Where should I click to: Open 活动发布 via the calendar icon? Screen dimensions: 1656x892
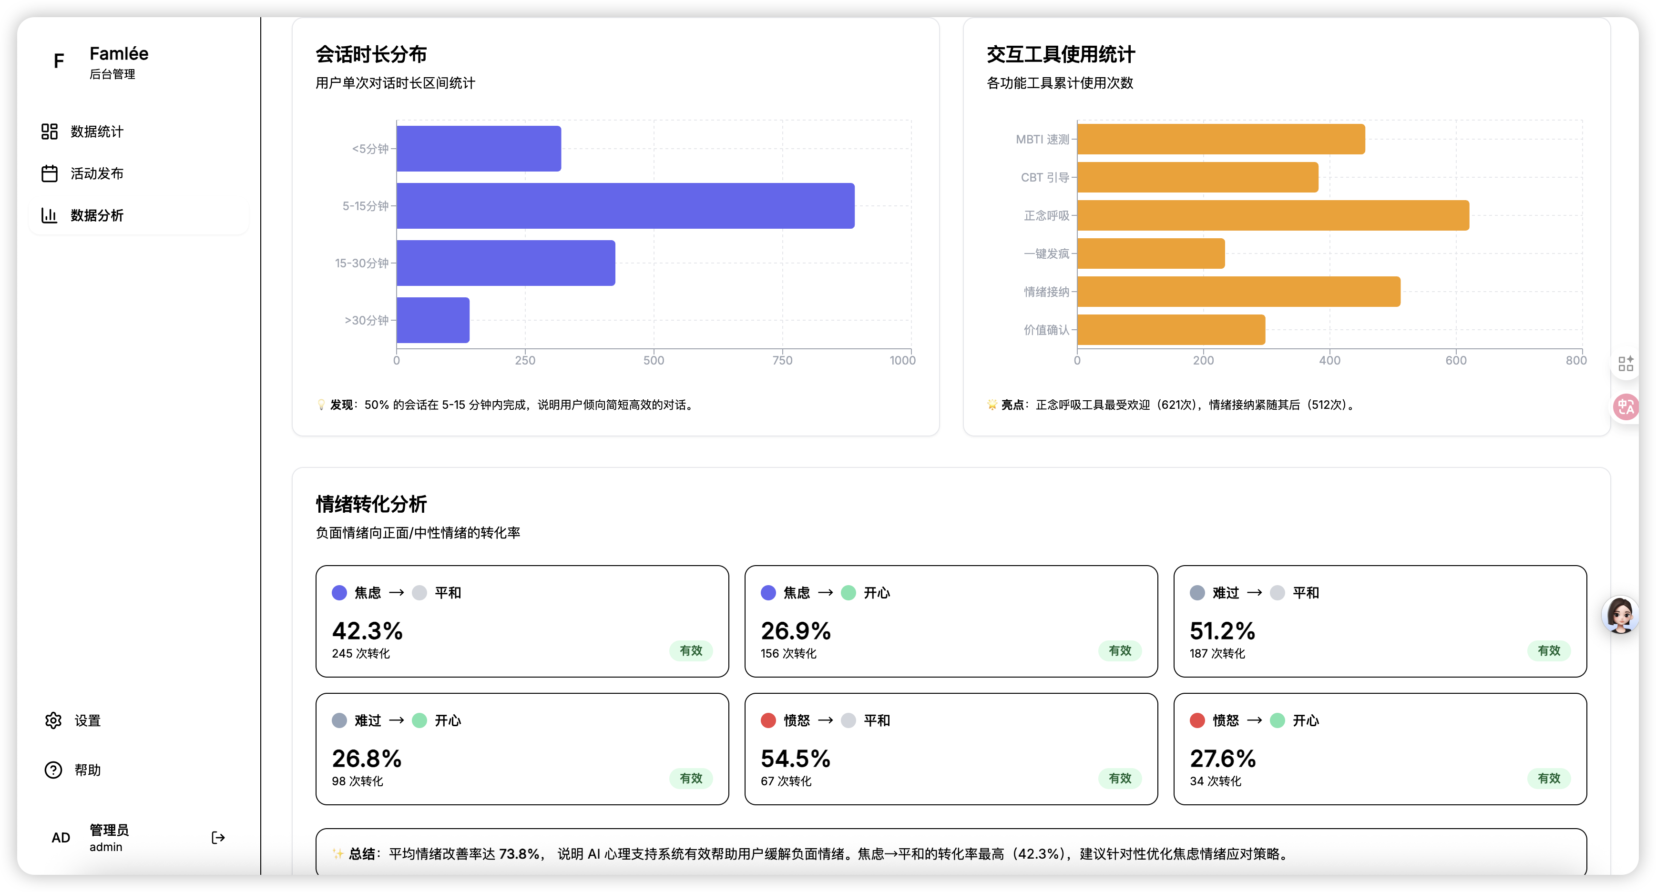pos(50,173)
